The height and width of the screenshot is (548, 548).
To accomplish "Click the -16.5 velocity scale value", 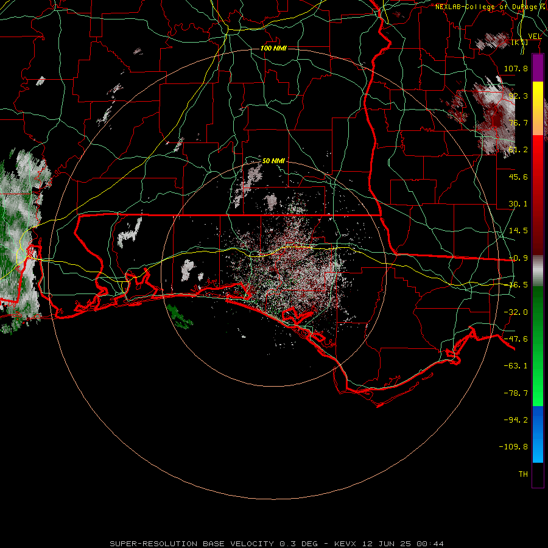I will point(518,285).
